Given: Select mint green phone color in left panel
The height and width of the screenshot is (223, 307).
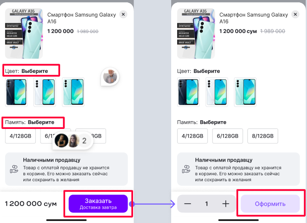Looking at the screenshot, I should [73, 92].
